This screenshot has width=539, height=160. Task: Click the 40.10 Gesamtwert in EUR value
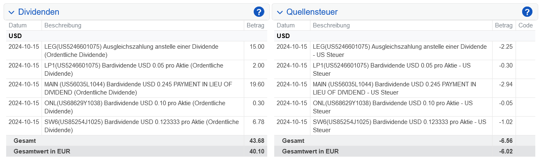(257, 151)
